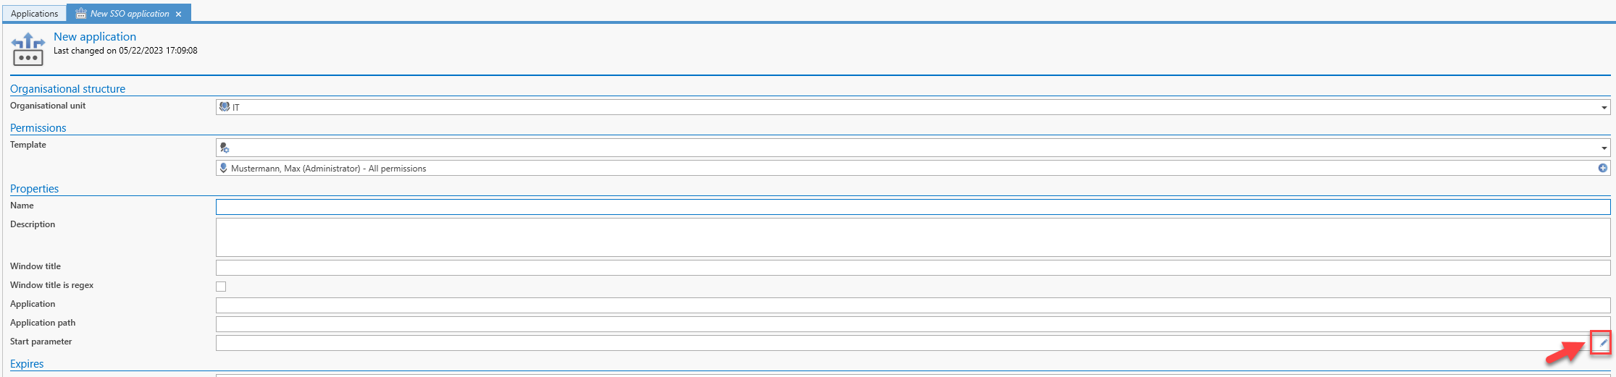Click the user icon beside Mustermann, Max

tap(224, 168)
